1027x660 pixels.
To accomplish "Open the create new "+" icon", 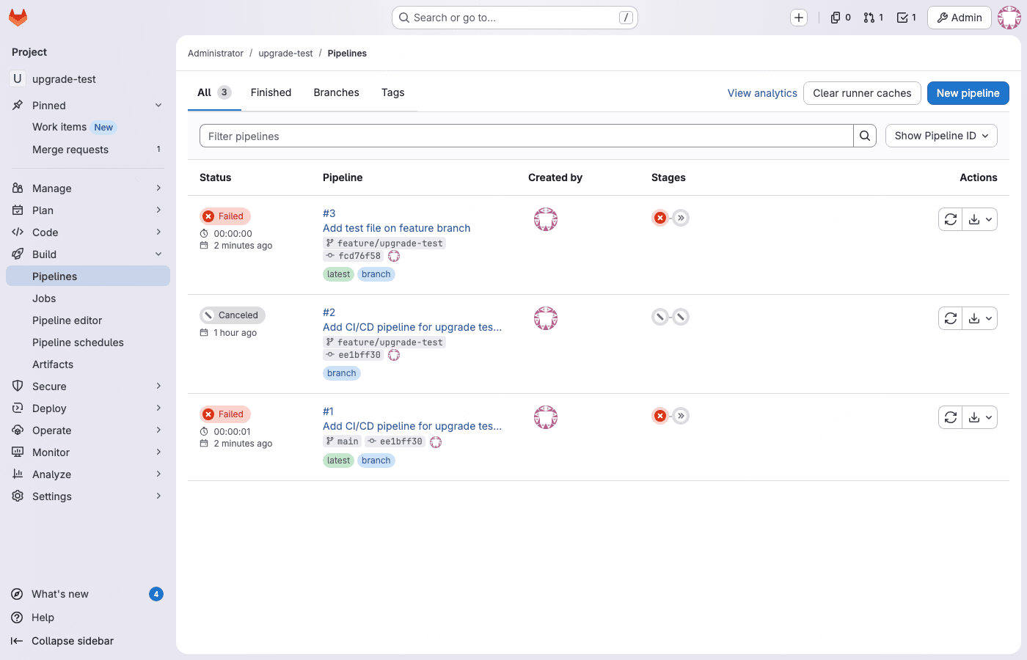I will pyautogui.click(x=798, y=17).
